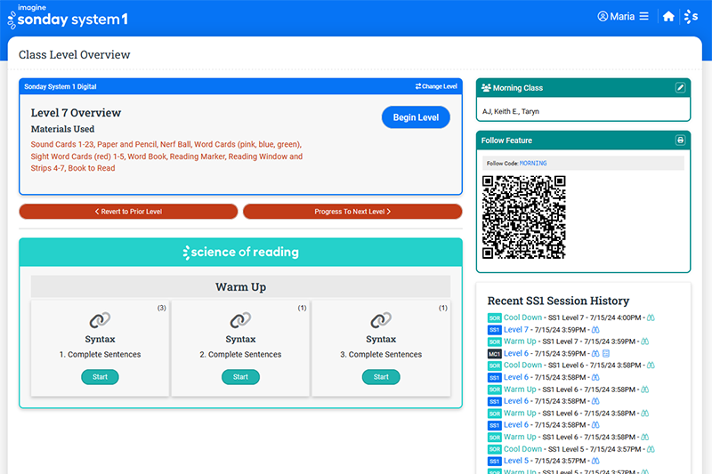Open Cool Down link for SS1 Level 6
712x474 pixels.
(x=522, y=366)
